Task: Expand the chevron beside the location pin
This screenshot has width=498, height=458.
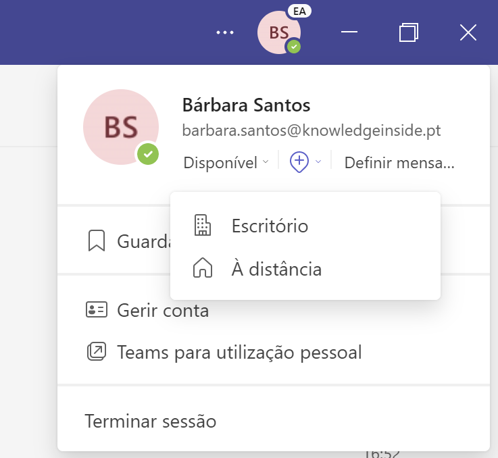Action: tap(319, 162)
